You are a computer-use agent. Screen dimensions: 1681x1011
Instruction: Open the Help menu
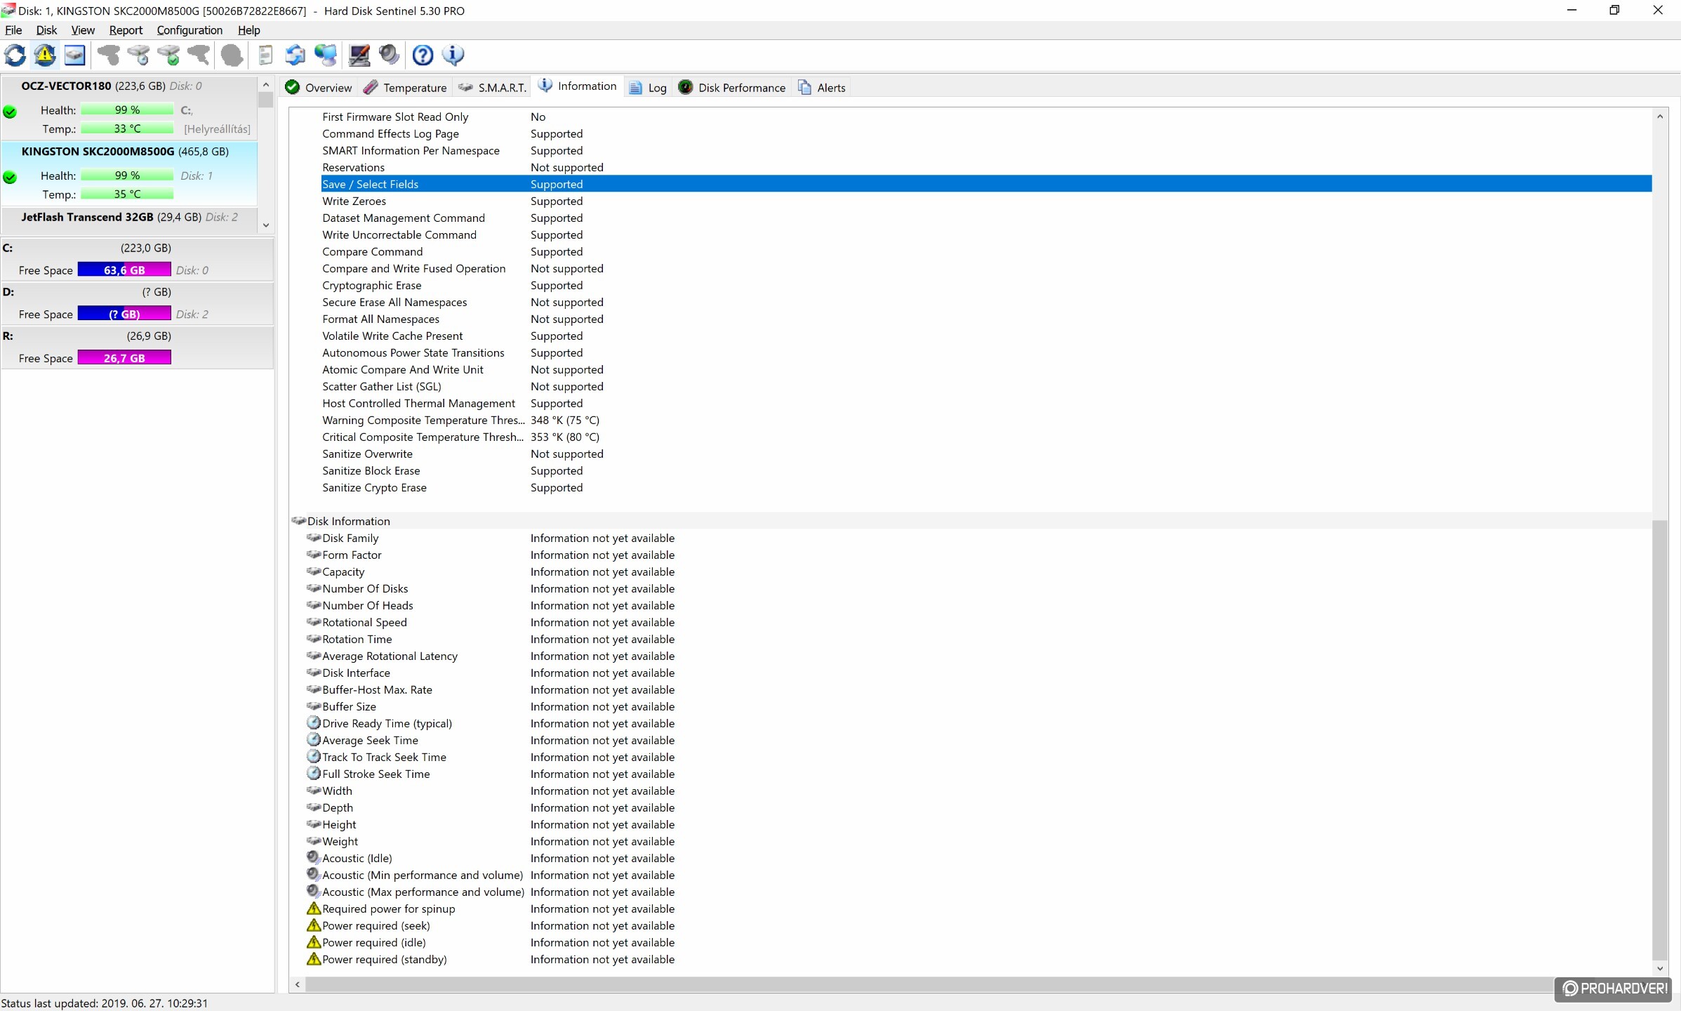click(248, 30)
